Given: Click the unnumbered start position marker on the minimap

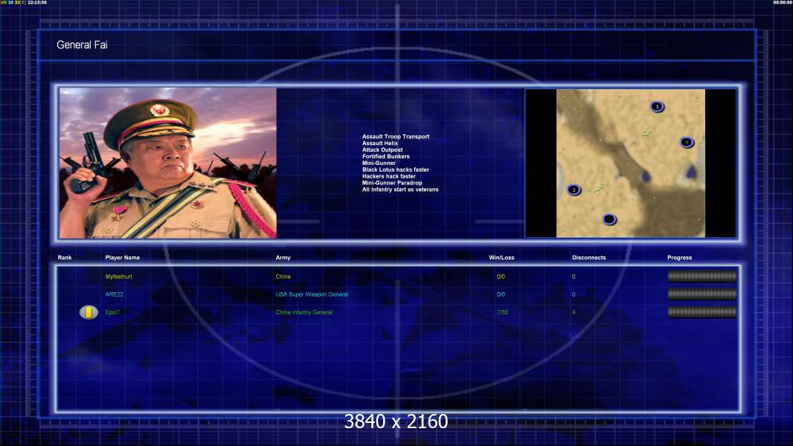Looking at the screenshot, I should click(x=609, y=219).
